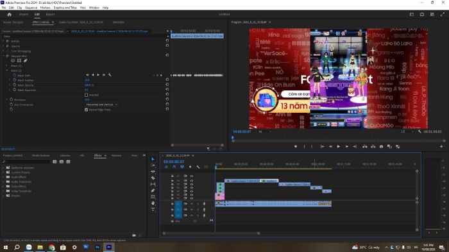Export frame with camera icon
This screenshot has width=449, height=252.
pyautogui.click(x=382, y=147)
